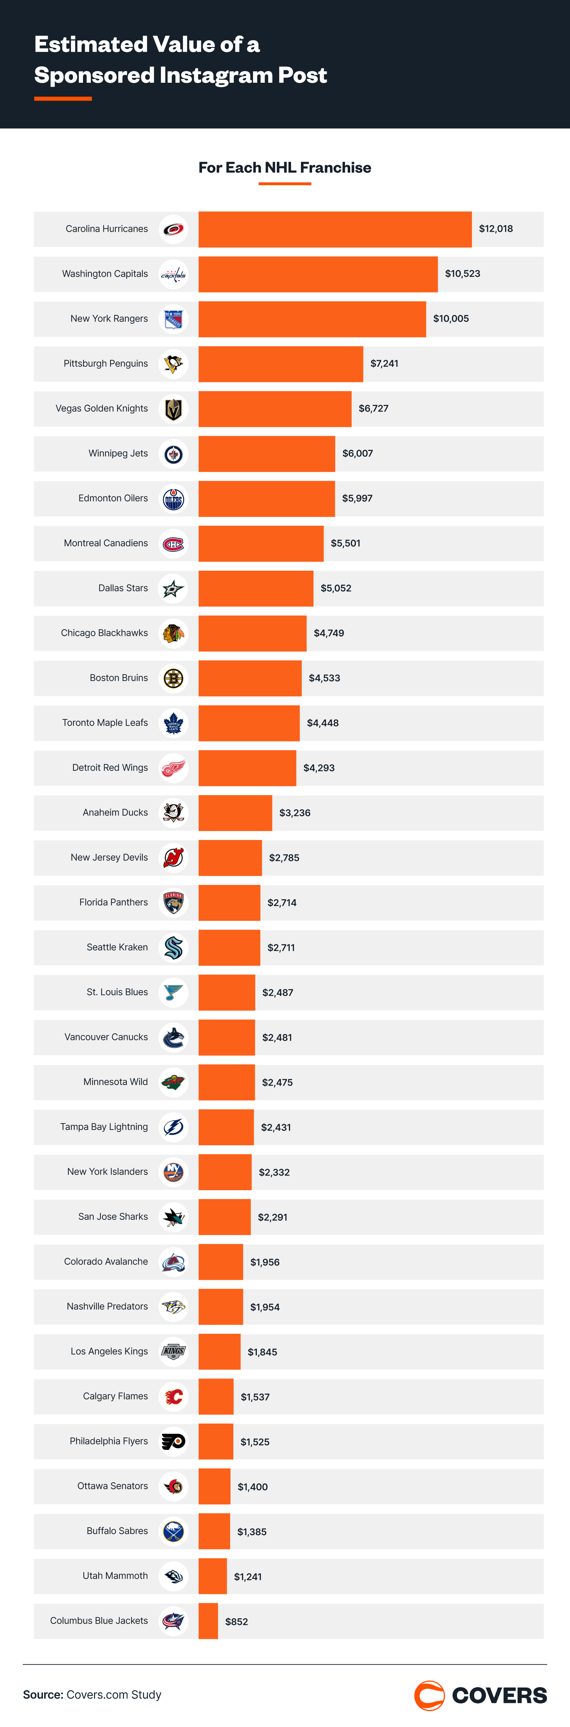
Task: Click the New York Rangers orange bar
Action: (312, 319)
